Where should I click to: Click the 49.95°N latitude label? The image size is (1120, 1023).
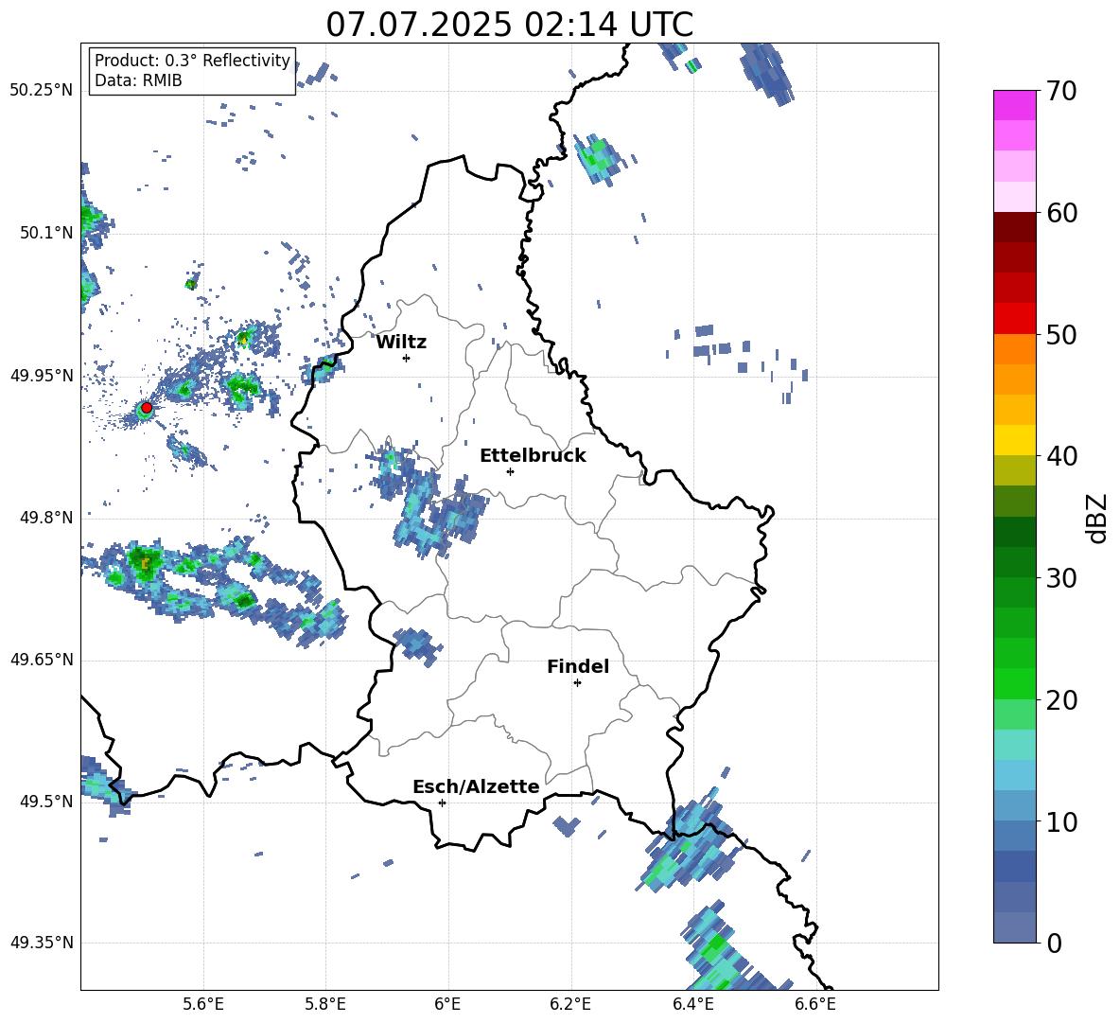(42, 375)
